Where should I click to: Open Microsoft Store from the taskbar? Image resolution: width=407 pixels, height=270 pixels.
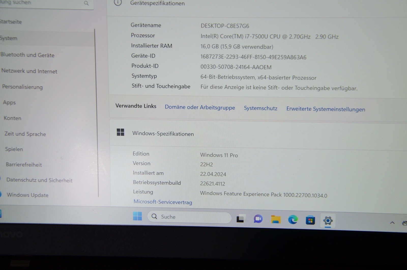310,220
